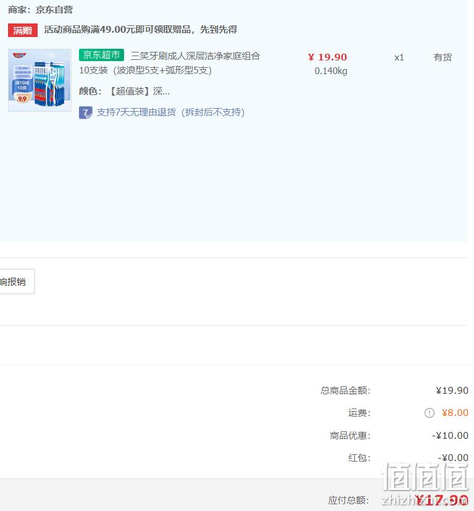Viewport: 474px width, 511px height.
Task: Select the item price ¥19.90
Action: (x=327, y=57)
